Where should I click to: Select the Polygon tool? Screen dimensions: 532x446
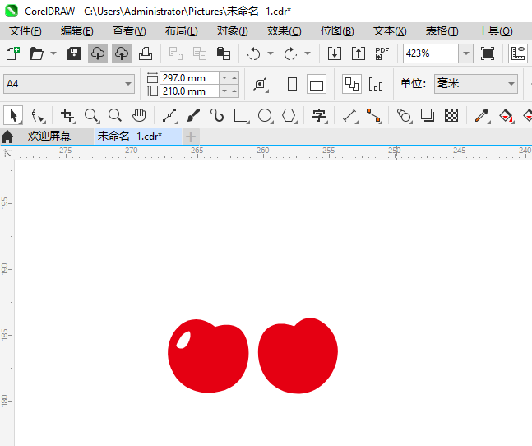tap(289, 115)
